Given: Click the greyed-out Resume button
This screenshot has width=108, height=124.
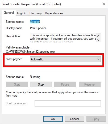Looking at the screenshot, I should point(90,85).
